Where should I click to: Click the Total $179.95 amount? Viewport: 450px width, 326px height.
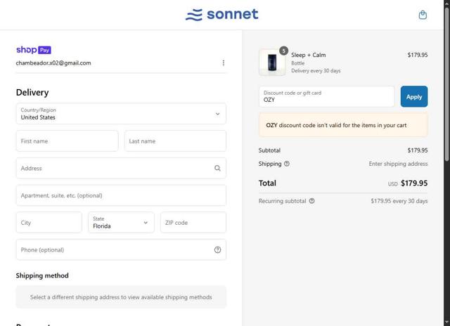pos(414,183)
